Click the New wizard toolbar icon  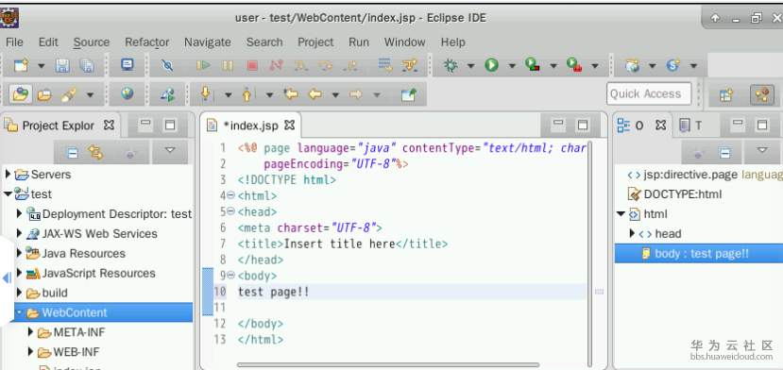[22, 65]
